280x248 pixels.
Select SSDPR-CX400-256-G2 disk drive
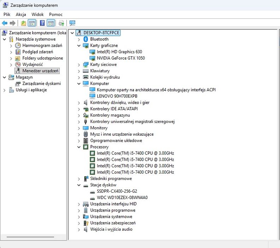(x=117, y=191)
